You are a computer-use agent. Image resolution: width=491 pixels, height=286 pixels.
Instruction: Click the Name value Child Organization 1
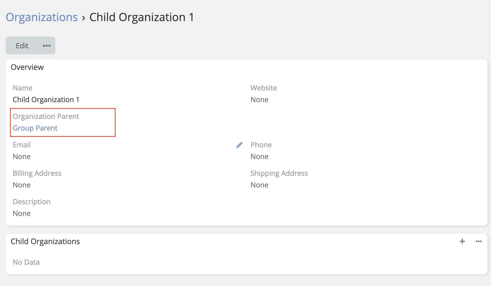point(46,100)
